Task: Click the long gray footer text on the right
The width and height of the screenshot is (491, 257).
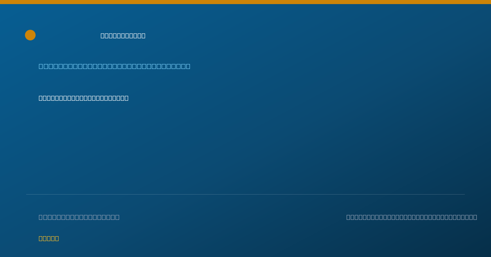Action: (x=412, y=217)
